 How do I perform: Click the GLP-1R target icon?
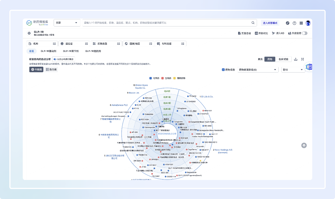(x=29, y=33)
